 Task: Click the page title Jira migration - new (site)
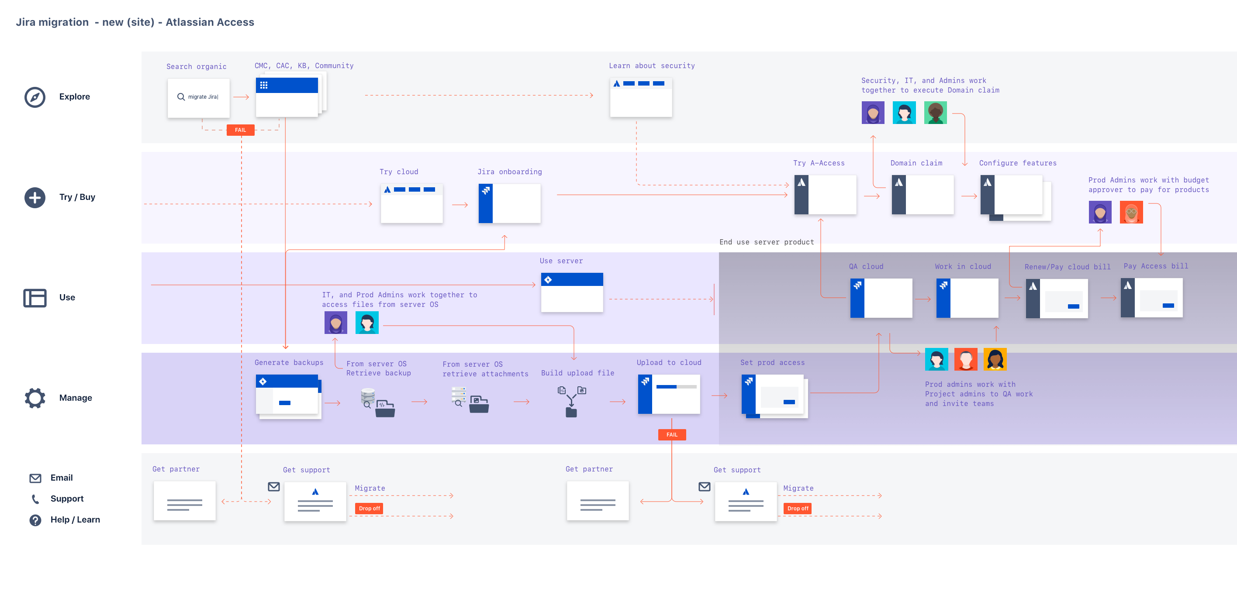135,22
